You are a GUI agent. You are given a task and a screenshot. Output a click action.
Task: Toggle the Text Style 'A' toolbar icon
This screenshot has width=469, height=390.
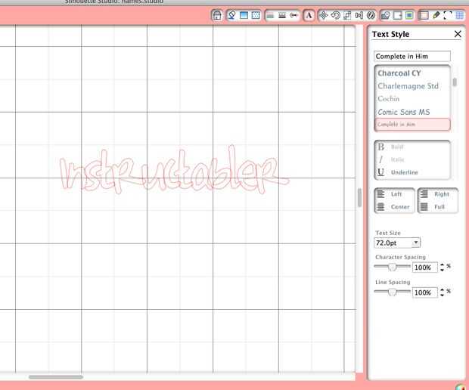click(309, 15)
